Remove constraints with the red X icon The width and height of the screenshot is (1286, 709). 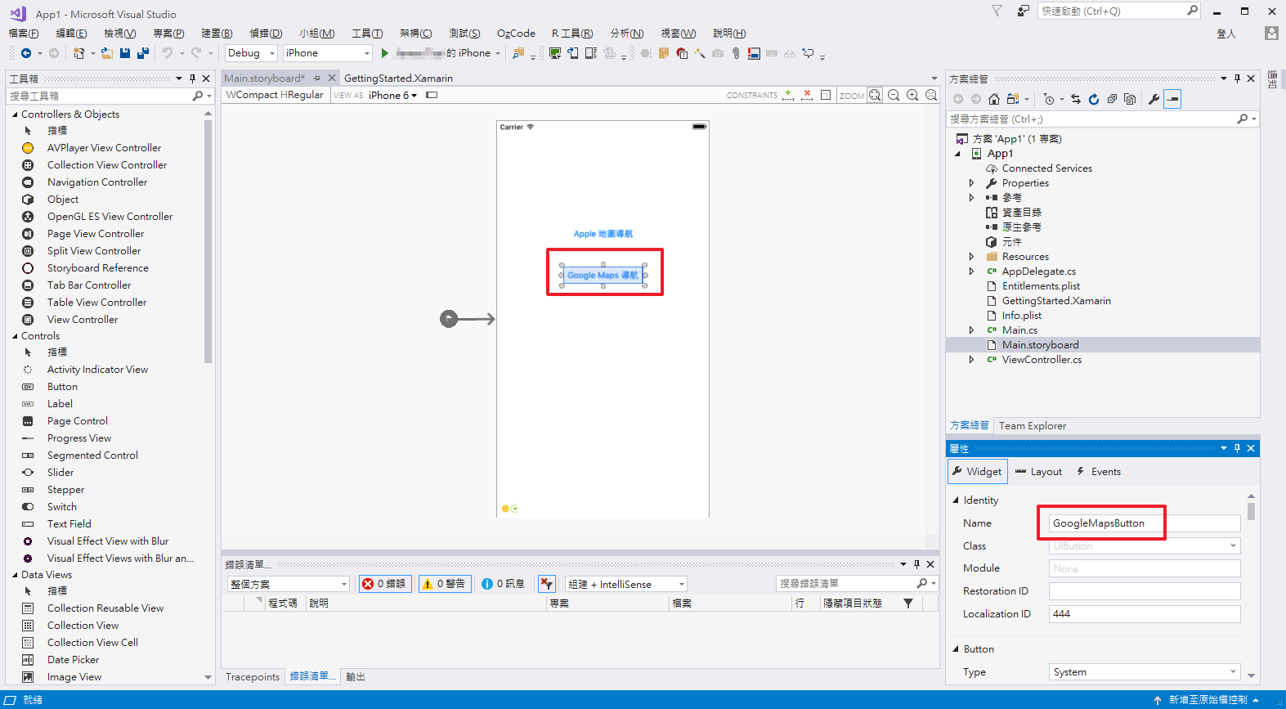807,95
